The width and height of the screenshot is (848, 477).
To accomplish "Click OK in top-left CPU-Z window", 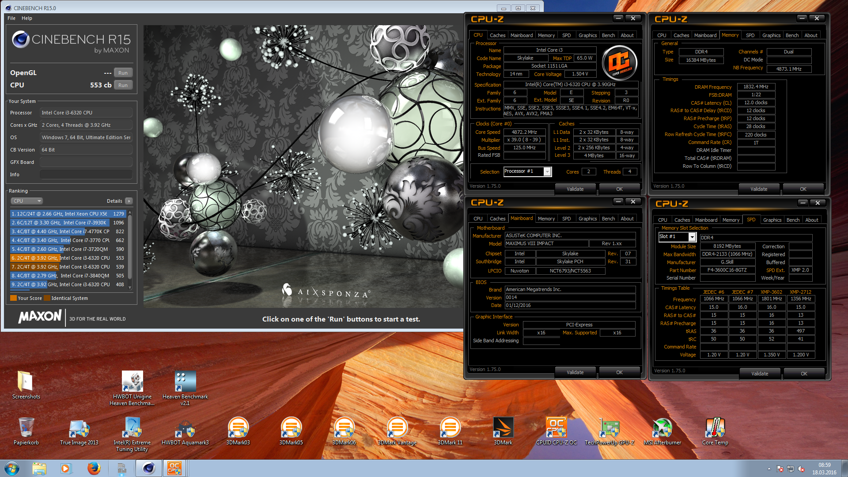I will point(619,189).
